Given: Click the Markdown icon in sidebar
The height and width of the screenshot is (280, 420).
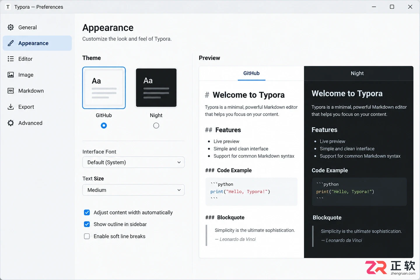Looking at the screenshot, I should pos(11,91).
